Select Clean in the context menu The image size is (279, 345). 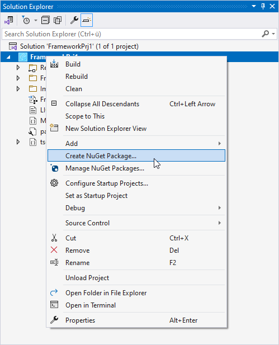[x=136, y=89]
